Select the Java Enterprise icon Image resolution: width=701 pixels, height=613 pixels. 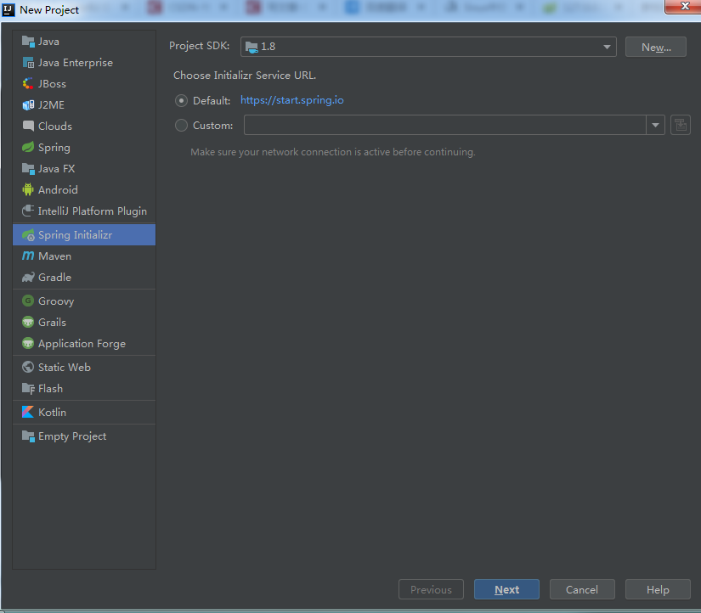coord(28,63)
